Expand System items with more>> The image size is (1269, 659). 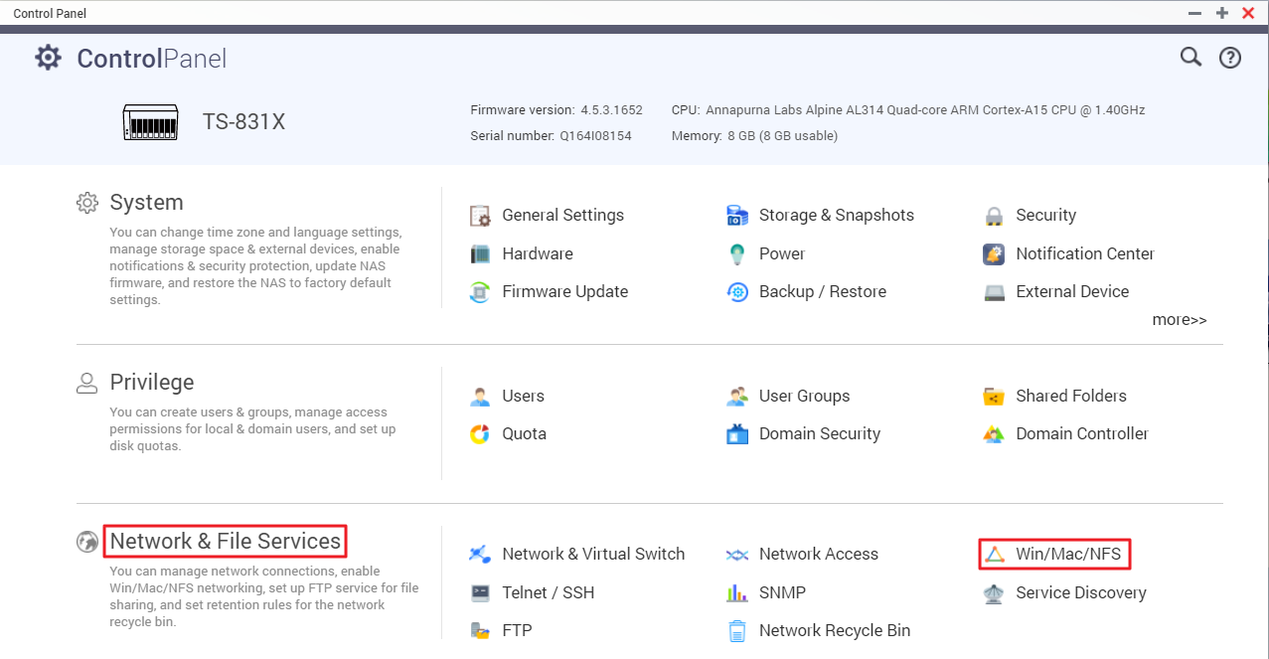pyautogui.click(x=1180, y=320)
